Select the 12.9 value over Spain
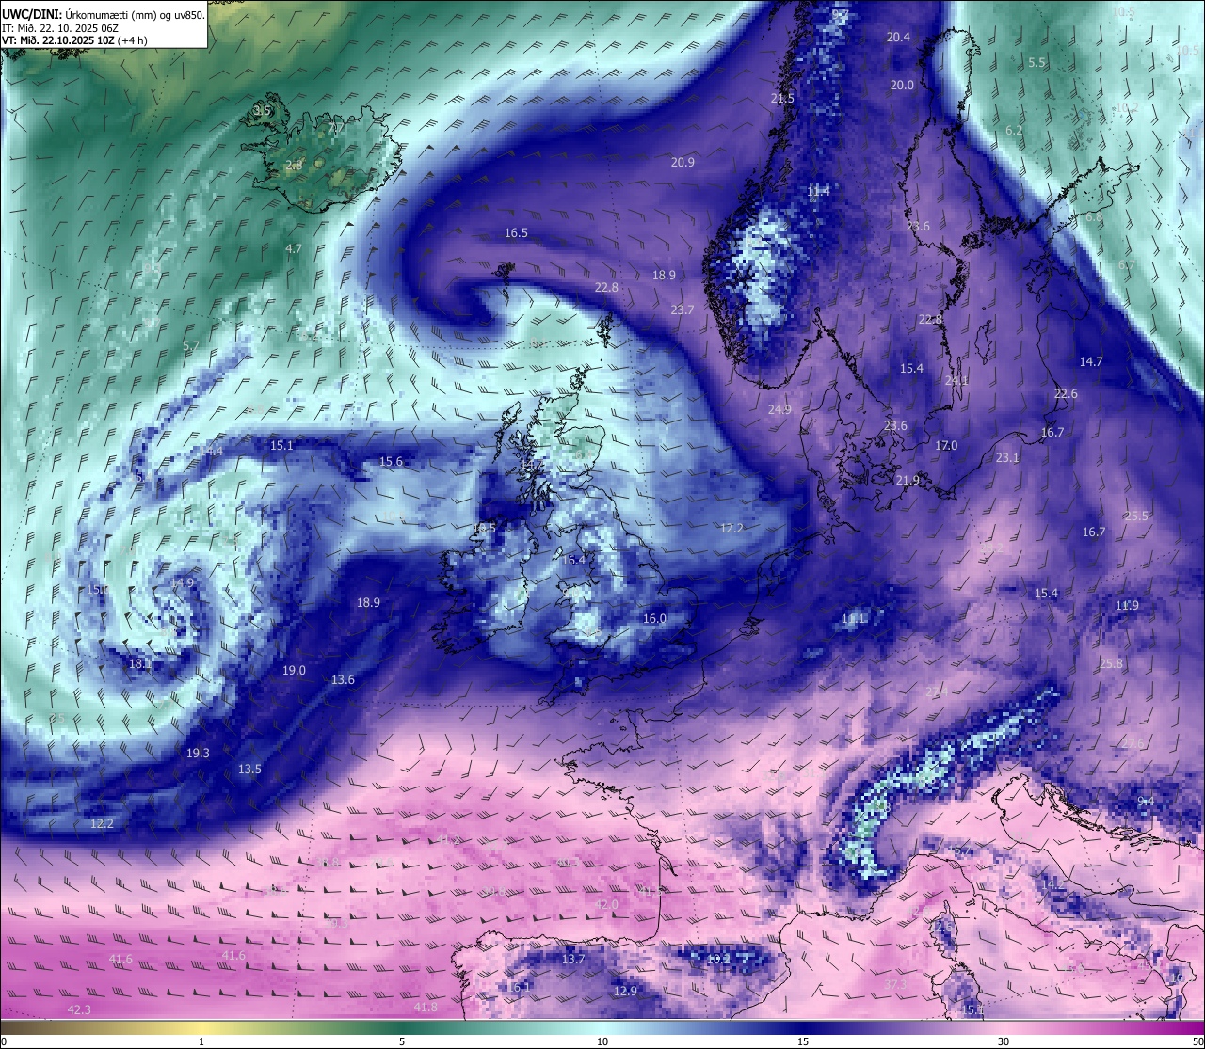Screen dimensions: 1205x1049 pyautogui.click(x=625, y=992)
